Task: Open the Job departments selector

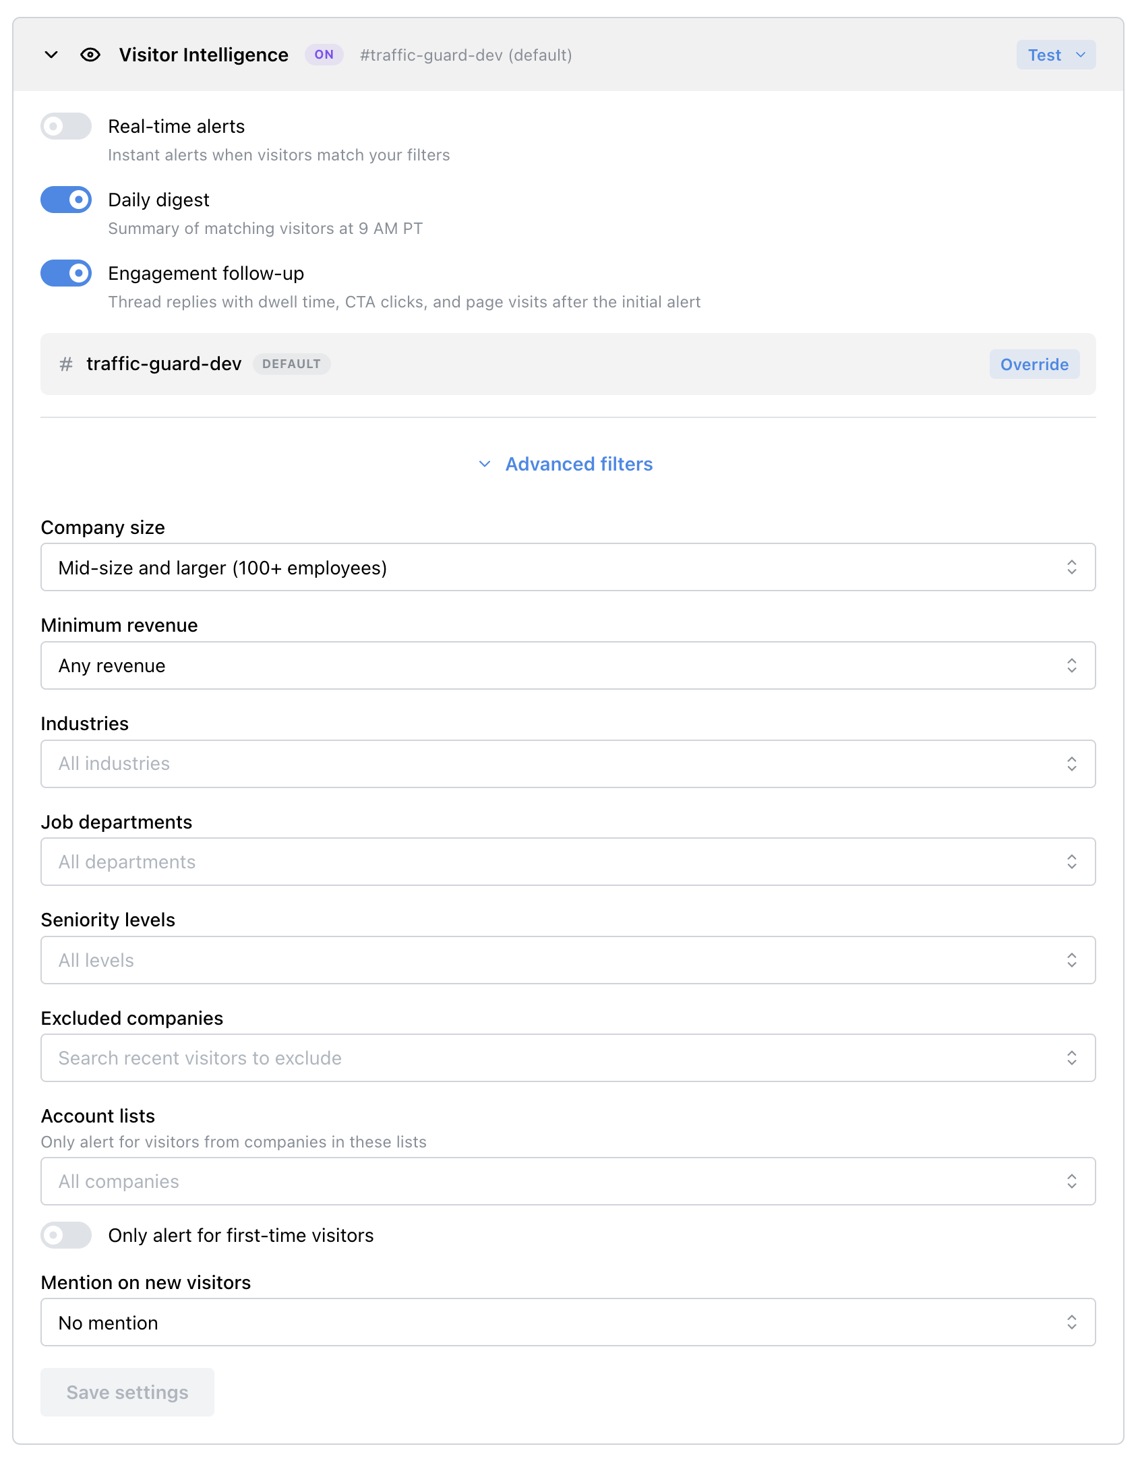Action: pyautogui.click(x=568, y=861)
